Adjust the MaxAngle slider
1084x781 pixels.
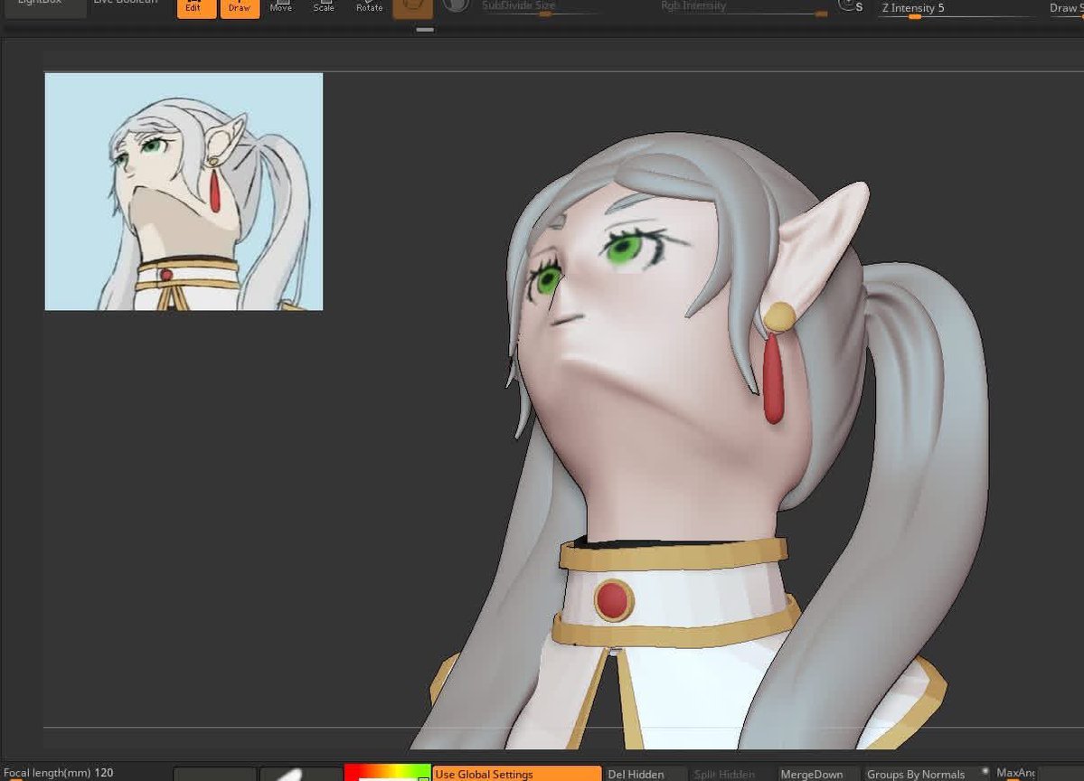(x=1016, y=774)
